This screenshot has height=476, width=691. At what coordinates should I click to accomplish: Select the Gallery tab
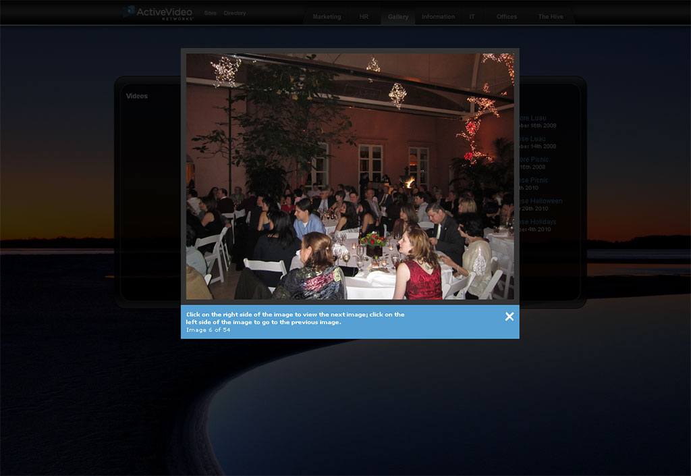point(398,17)
